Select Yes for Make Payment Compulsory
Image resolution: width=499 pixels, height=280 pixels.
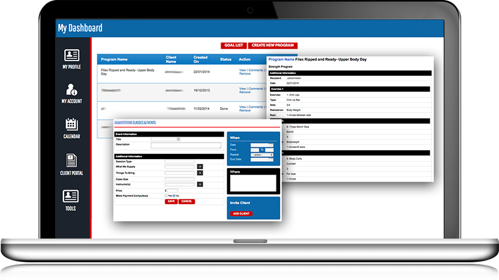(167, 195)
